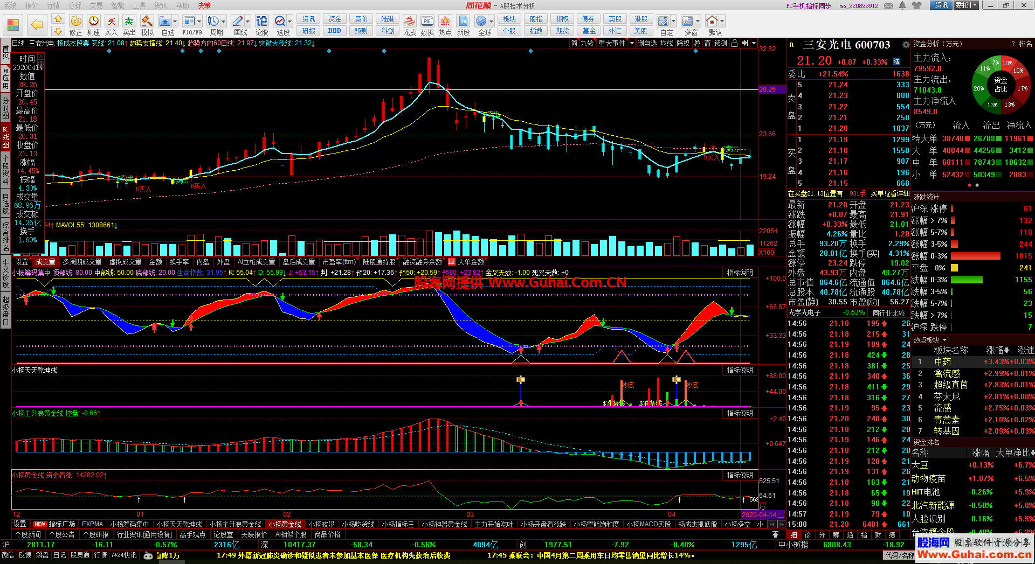Open the 自定 custom layout icon
Screen dimensions: 1035x564
tap(664, 25)
